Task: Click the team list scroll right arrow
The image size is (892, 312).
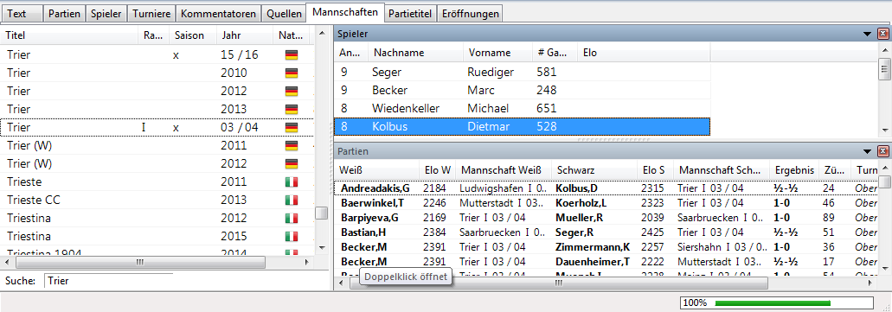Action: (x=307, y=262)
